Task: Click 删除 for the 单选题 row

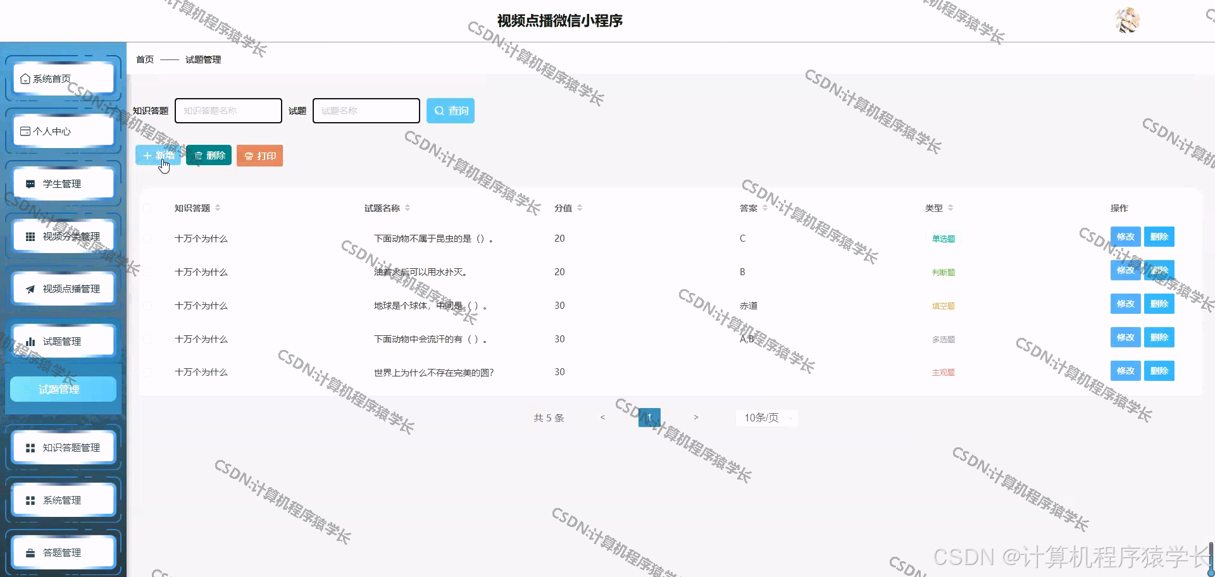Action: 1159,237
